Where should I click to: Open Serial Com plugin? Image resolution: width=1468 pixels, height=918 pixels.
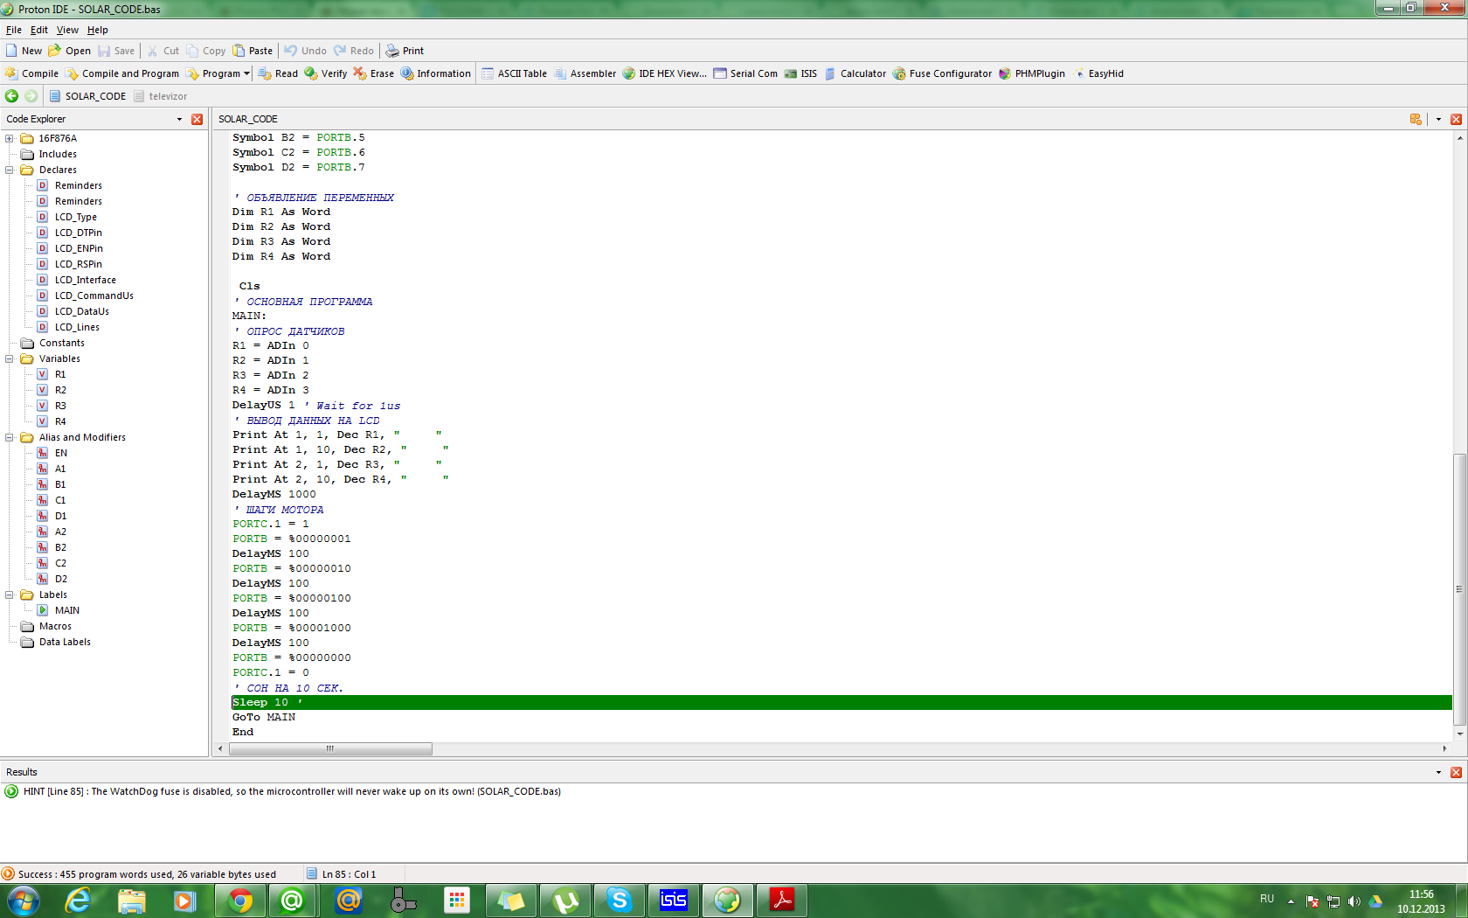tap(745, 73)
